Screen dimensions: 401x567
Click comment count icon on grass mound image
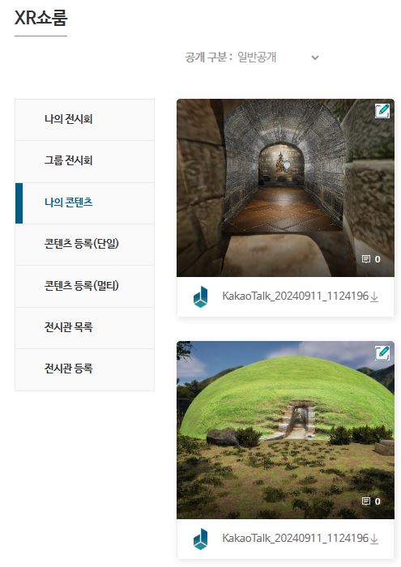(x=366, y=501)
